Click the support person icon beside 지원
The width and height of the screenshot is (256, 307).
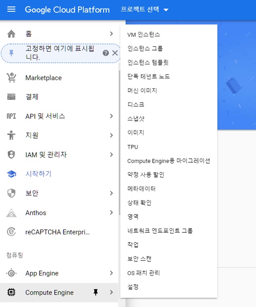coord(11,135)
